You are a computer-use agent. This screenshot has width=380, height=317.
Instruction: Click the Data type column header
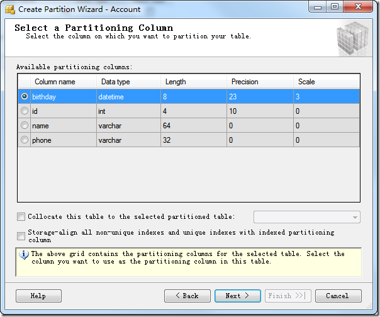[116, 82]
